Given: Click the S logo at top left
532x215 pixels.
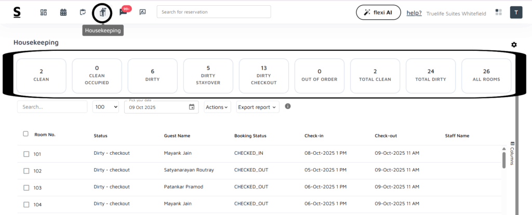Looking at the screenshot, I should (17, 12).
